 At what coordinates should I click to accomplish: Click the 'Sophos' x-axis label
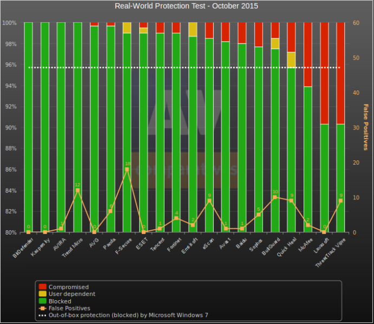[256, 245]
